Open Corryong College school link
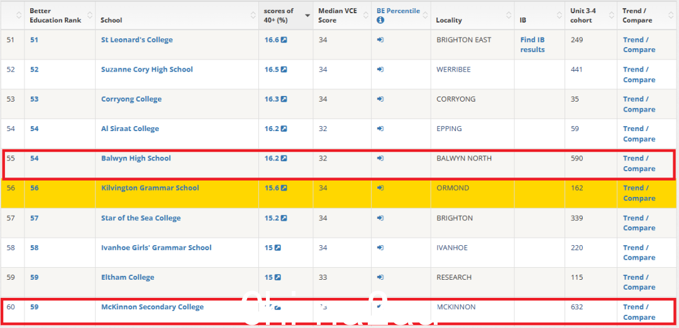679x328 pixels. pyautogui.click(x=131, y=99)
